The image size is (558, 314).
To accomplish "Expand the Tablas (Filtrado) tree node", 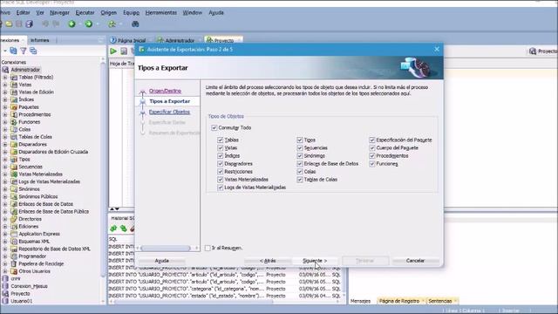I will [5, 78].
